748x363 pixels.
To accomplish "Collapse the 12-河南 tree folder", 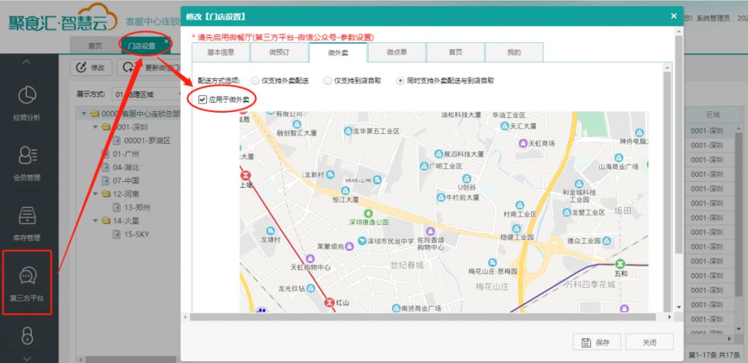I will pos(97,194).
